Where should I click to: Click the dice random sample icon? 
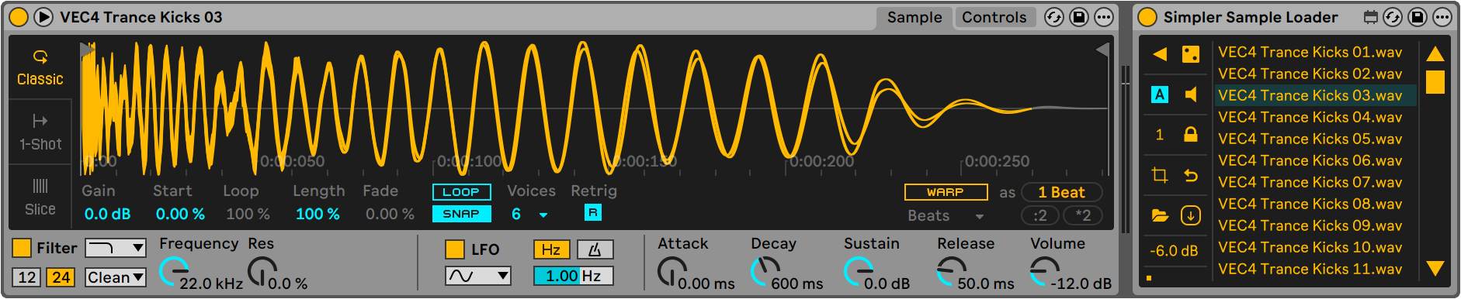click(1190, 53)
